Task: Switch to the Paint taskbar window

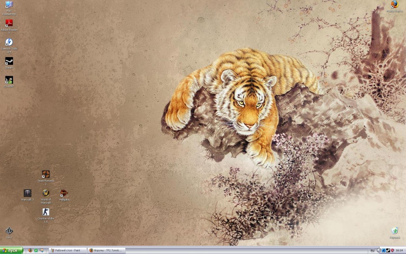Action: pos(67,250)
